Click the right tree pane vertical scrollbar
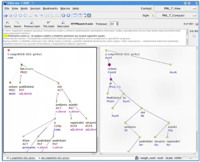Screen dimensions: 200x162 [x=197, y=100]
